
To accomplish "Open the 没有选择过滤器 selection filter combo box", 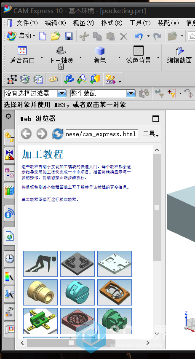I will pos(35,94).
